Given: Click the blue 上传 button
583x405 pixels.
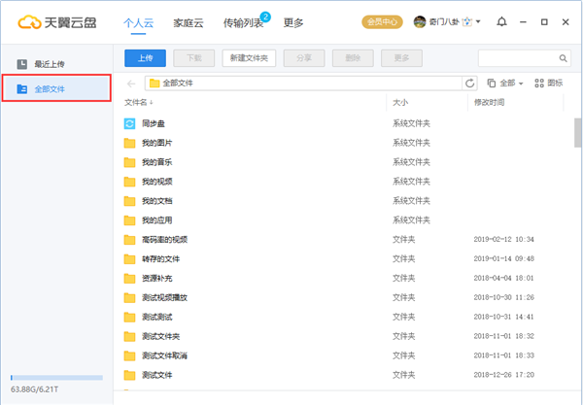Looking at the screenshot, I should tap(145, 58).
